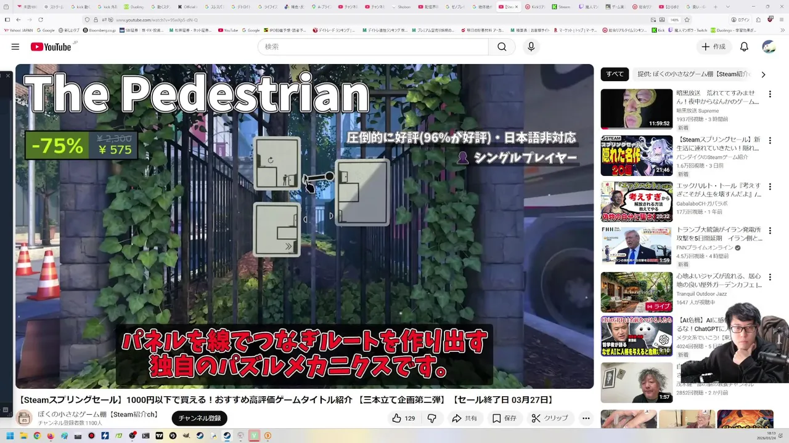Open options for Steamスプリングセール recommended video
789x443 pixels.
click(x=769, y=140)
